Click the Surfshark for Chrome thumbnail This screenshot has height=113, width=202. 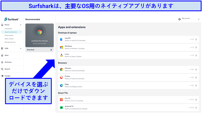40,35
